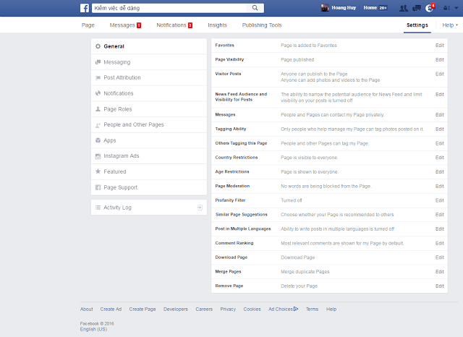Open the Page tab
This screenshot has width=463, height=337.
88,25
